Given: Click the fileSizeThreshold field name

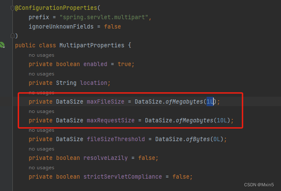Looking at the screenshot, I should (116, 139).
